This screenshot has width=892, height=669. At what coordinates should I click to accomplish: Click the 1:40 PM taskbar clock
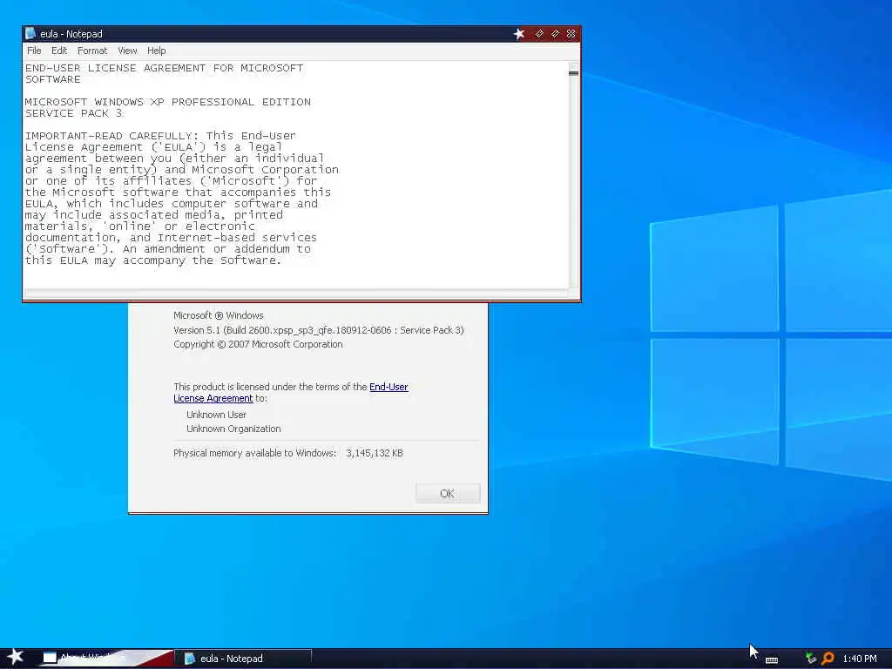coord(860,659)
